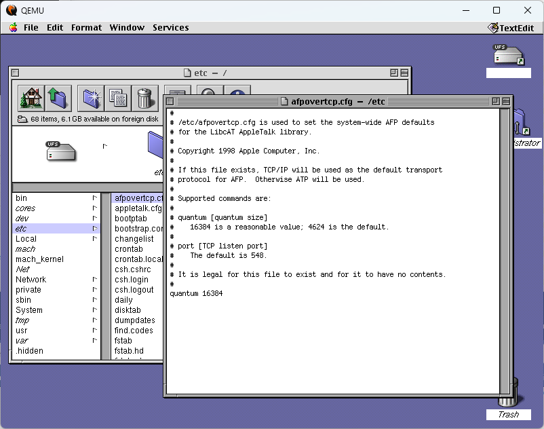
Task: Click the go-up-folder icon in the toolbar
Action: tap(58, 98)
